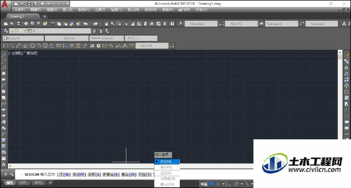This screenshot has height=188, width=351.
Task: Open the lineweight ByLayer dropdown
Action: (x=107, y=39)
